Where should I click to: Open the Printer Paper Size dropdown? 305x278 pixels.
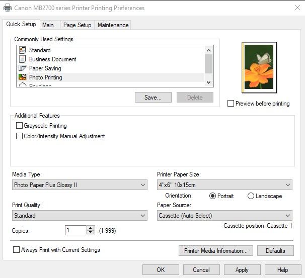point(224,185)
